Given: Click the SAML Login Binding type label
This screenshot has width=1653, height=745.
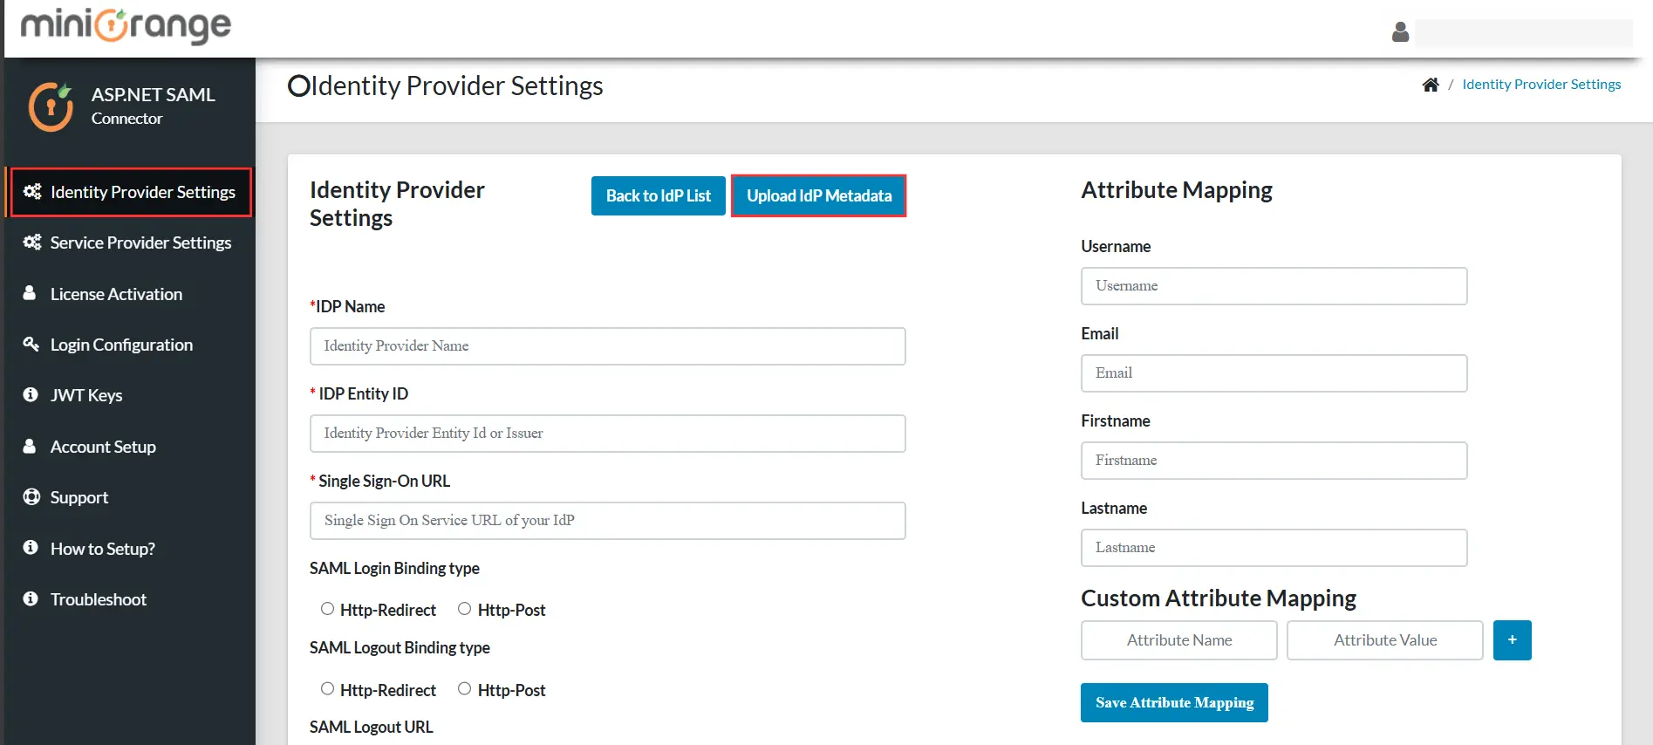Looking at the screenshot, I should click(394, 568).
